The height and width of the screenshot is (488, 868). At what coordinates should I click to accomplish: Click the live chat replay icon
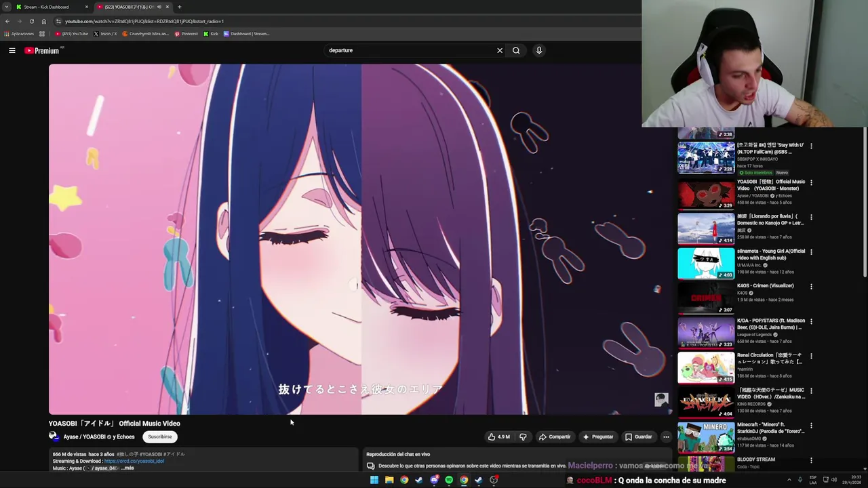(370, 466)
